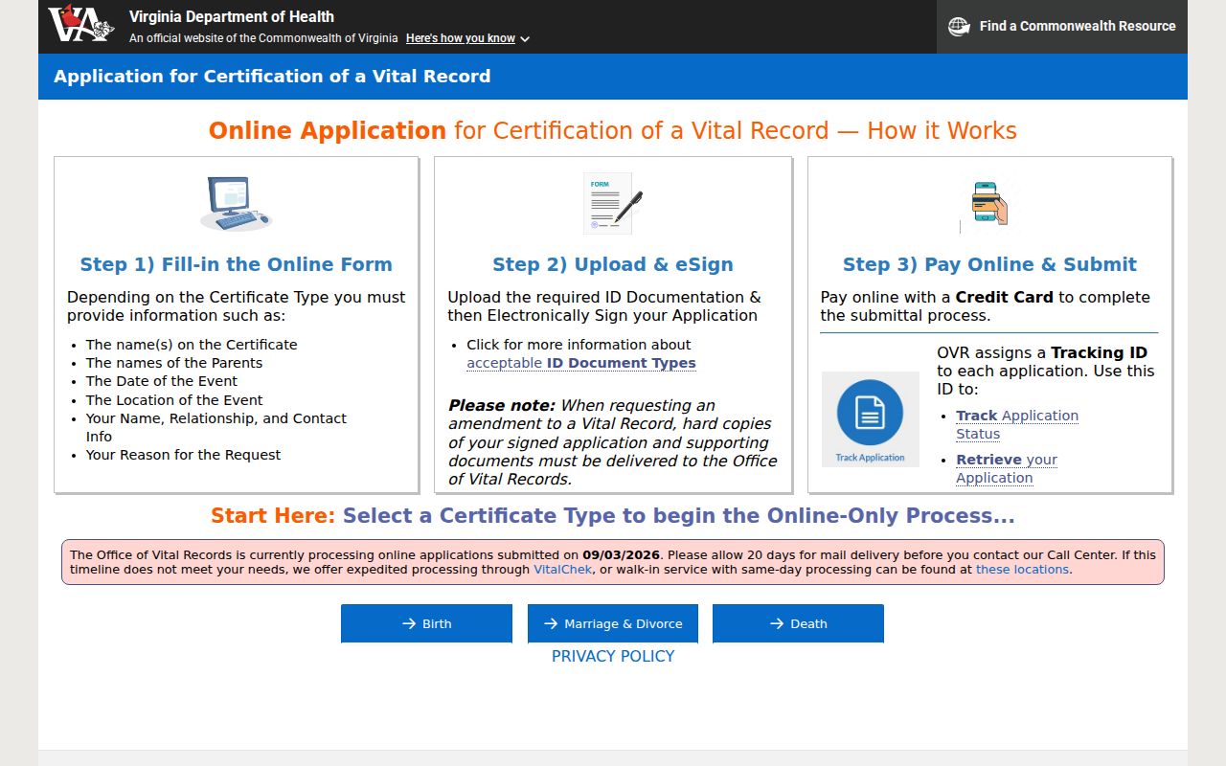
Task: Open the PRIVACY POLICY link
Action: [613, 656]
